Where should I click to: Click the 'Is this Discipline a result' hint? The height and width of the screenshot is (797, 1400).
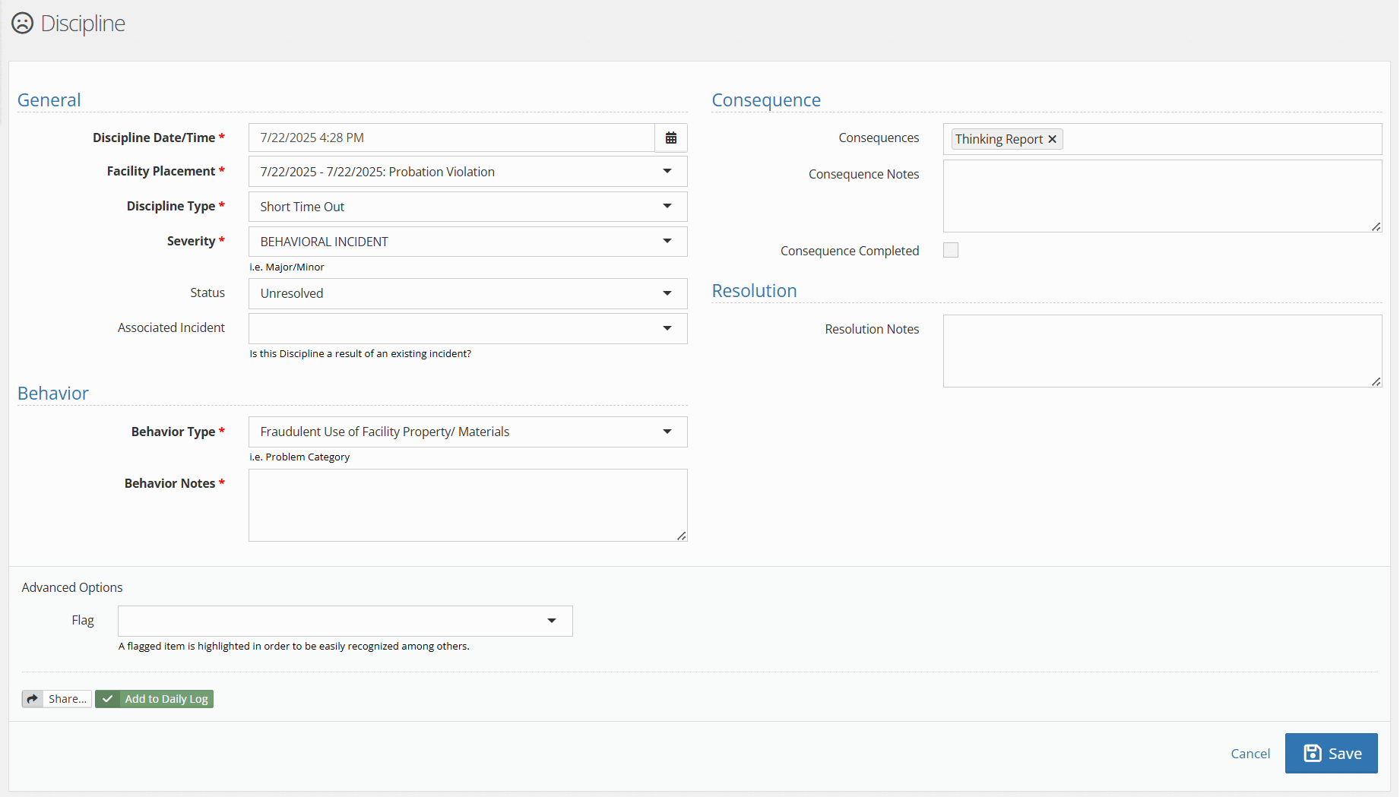point(360,354)
